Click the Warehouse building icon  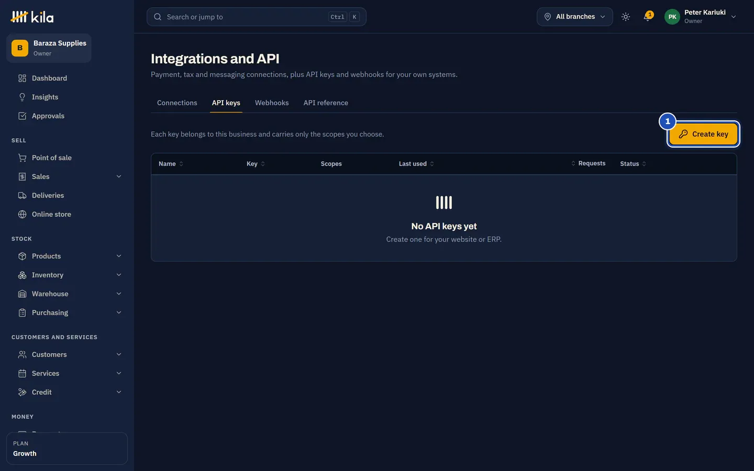pyautogui.click(x=22, y=294)
